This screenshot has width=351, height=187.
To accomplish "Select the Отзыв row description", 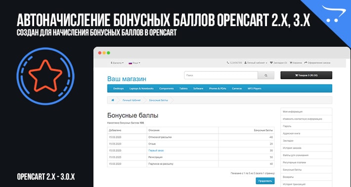I will click(x=152, y=144).
